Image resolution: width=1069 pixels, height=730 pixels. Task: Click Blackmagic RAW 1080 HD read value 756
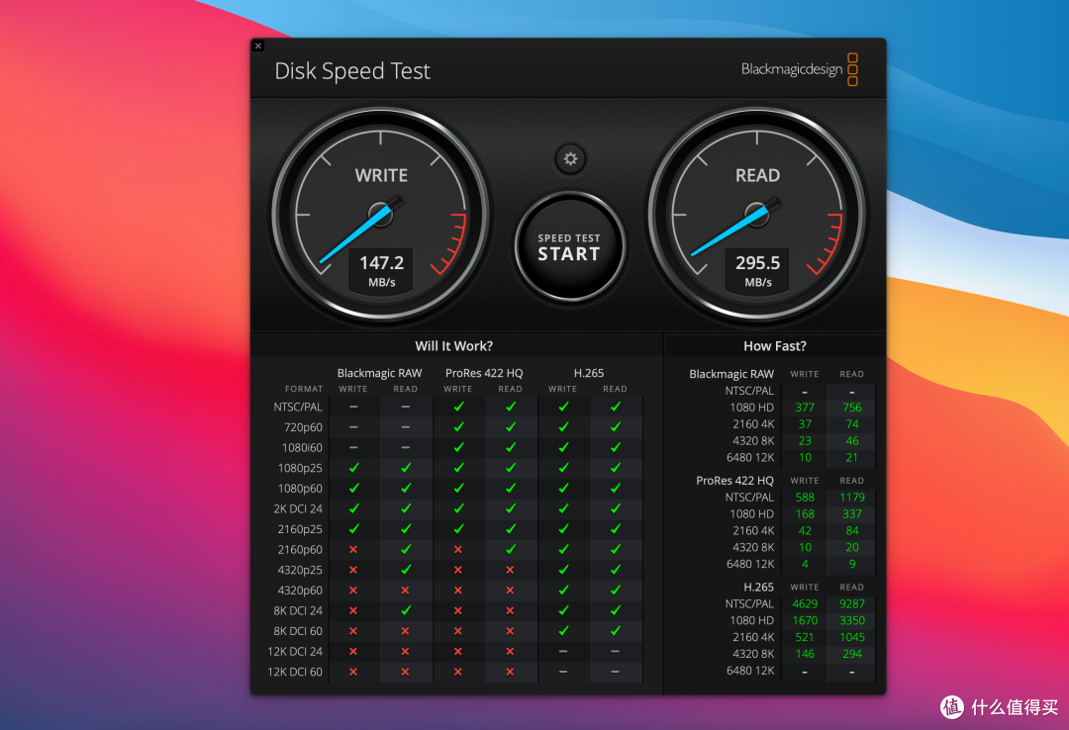click(852, 408)
